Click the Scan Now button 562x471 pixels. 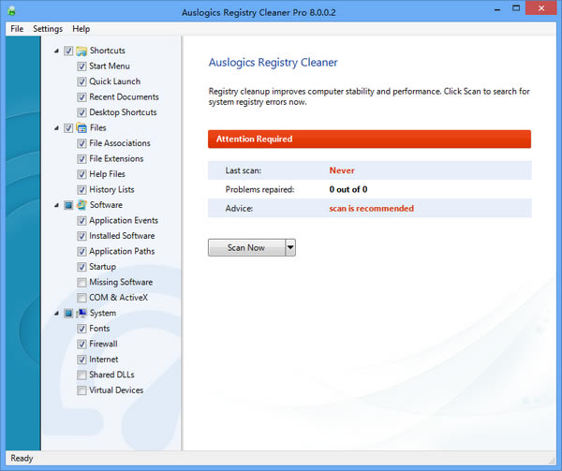click(245, 247)
